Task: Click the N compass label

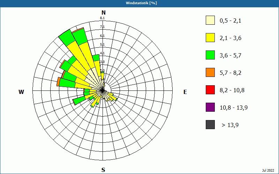Action: (104, 13)
